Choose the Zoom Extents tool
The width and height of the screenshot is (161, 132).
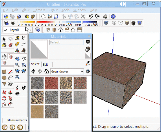pos(17,77)
